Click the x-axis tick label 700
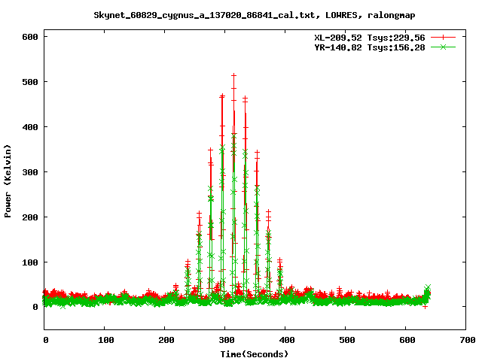The image size is (482, 361). [468, 340]
